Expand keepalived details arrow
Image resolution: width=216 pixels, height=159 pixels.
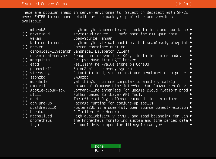point(191,116)
